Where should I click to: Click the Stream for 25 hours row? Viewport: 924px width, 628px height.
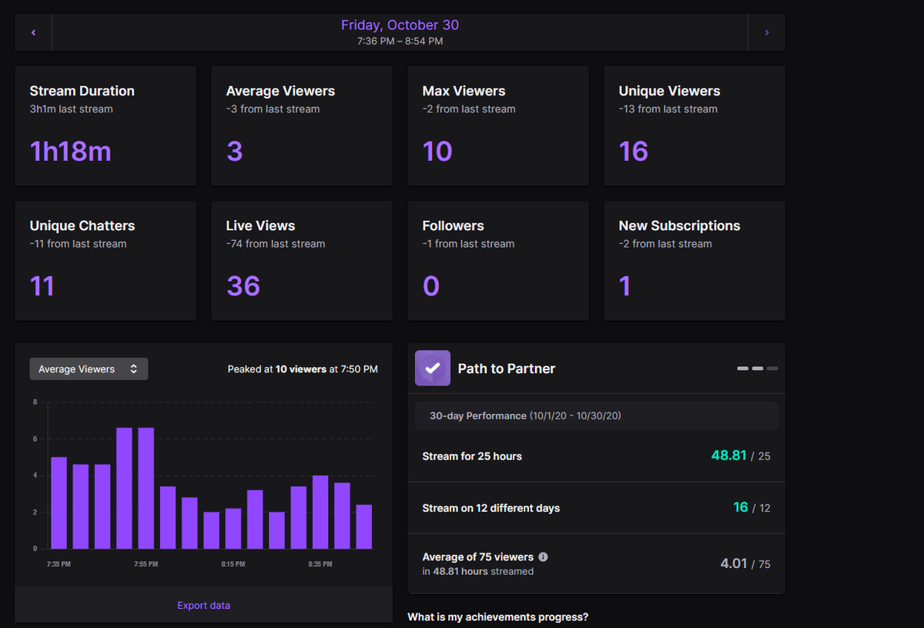597,456
